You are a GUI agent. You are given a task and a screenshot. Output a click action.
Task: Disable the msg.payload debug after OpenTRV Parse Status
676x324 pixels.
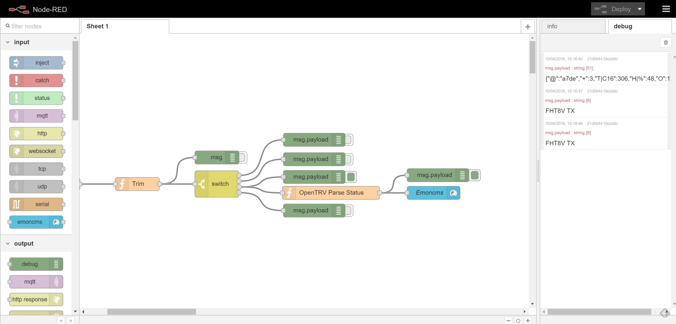[x=475, y=175]
